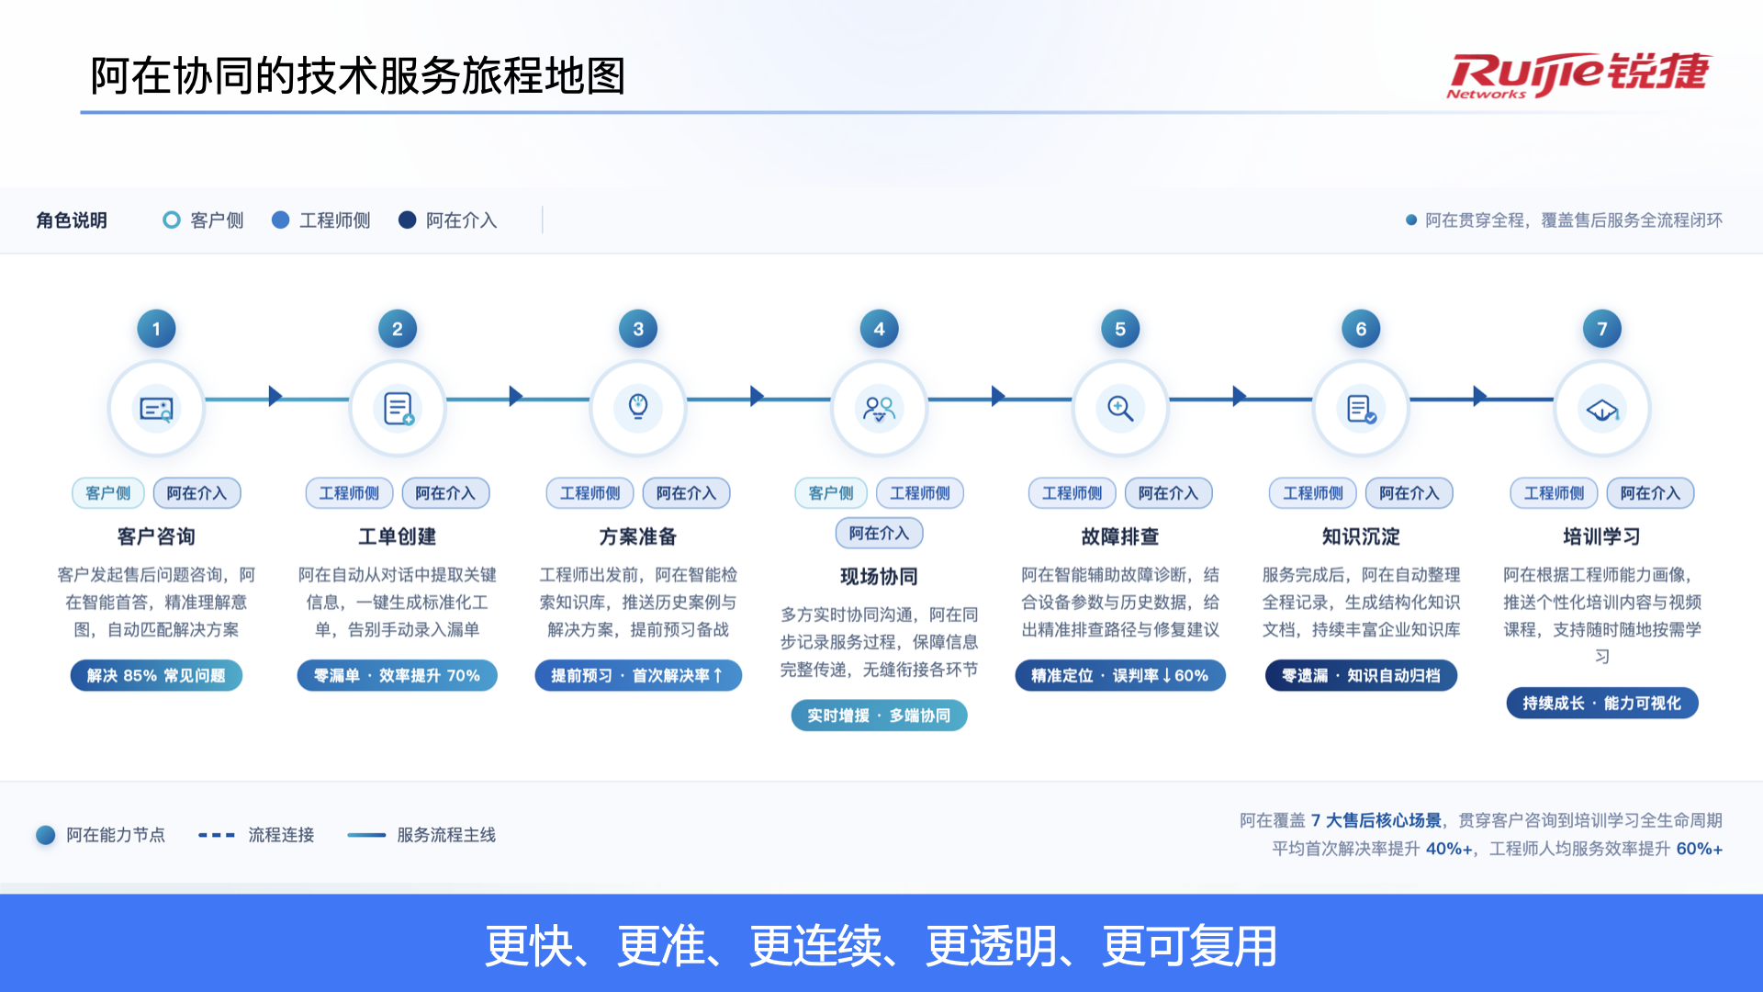Click the 工单创建 document icon
The width and height of the screenshot is (1763, 992).
point(398,409)
